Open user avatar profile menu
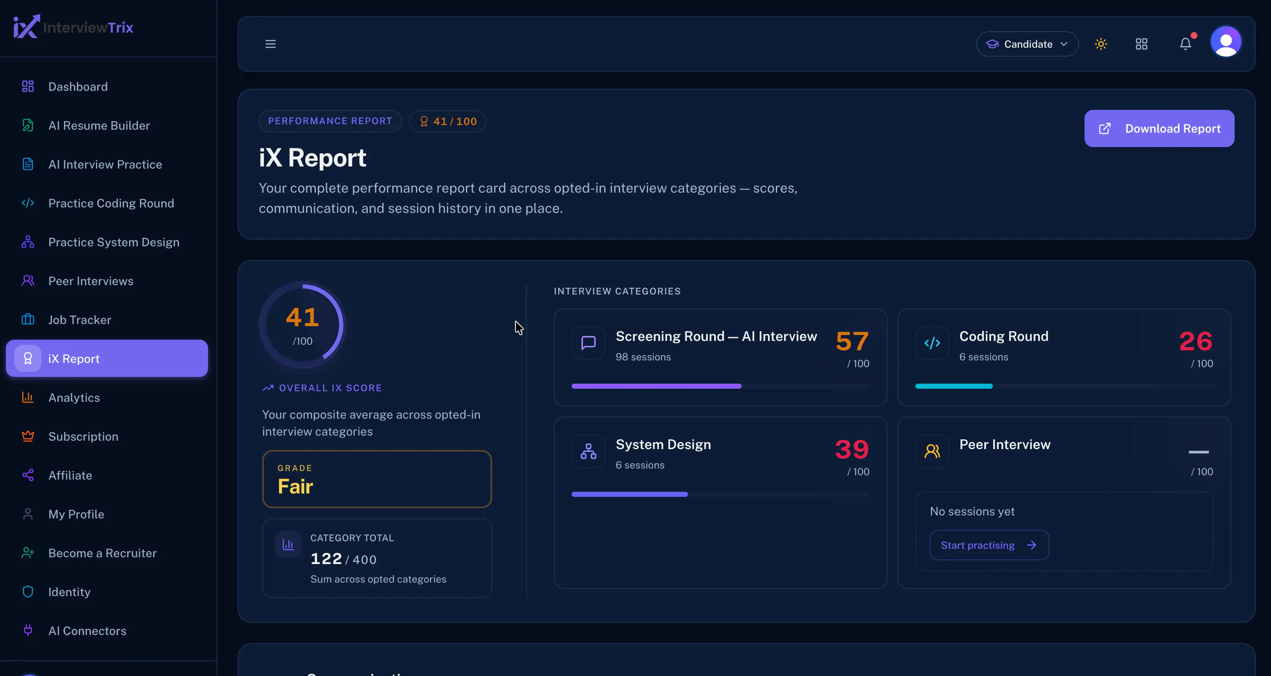 [1226, 42]
